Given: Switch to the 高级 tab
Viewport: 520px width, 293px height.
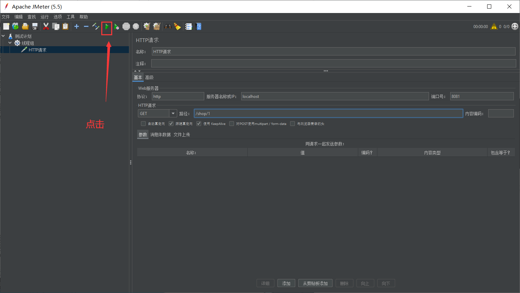Looking at the screenshot, I should 149,78.
